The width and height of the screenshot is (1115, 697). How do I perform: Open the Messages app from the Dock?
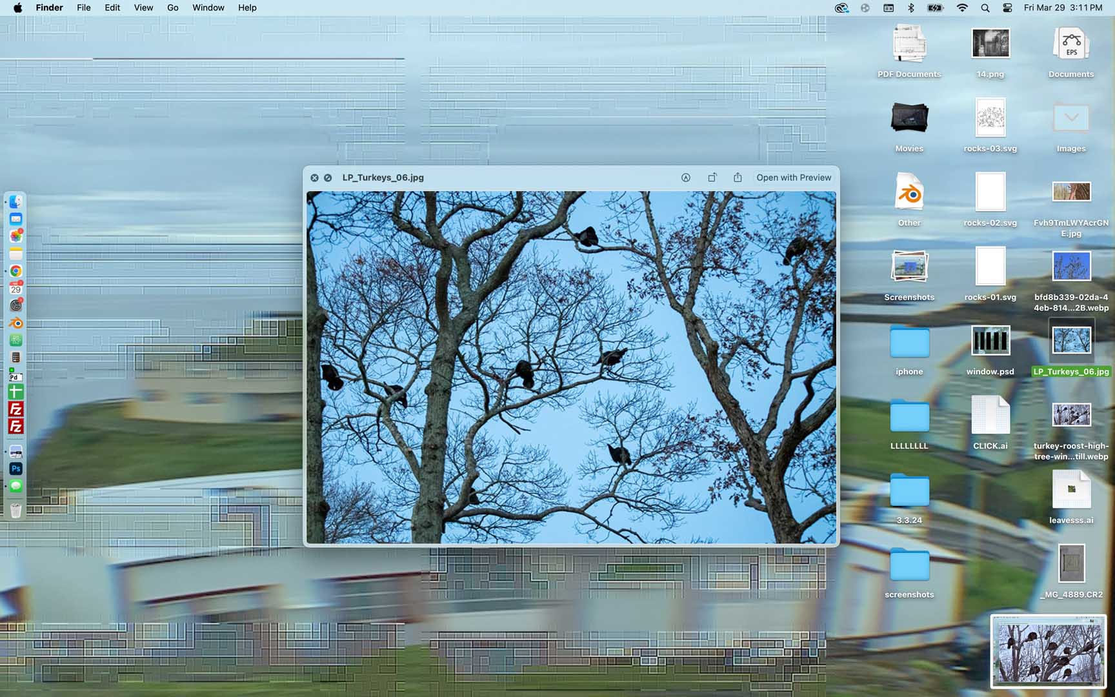[x=16, y=486]
